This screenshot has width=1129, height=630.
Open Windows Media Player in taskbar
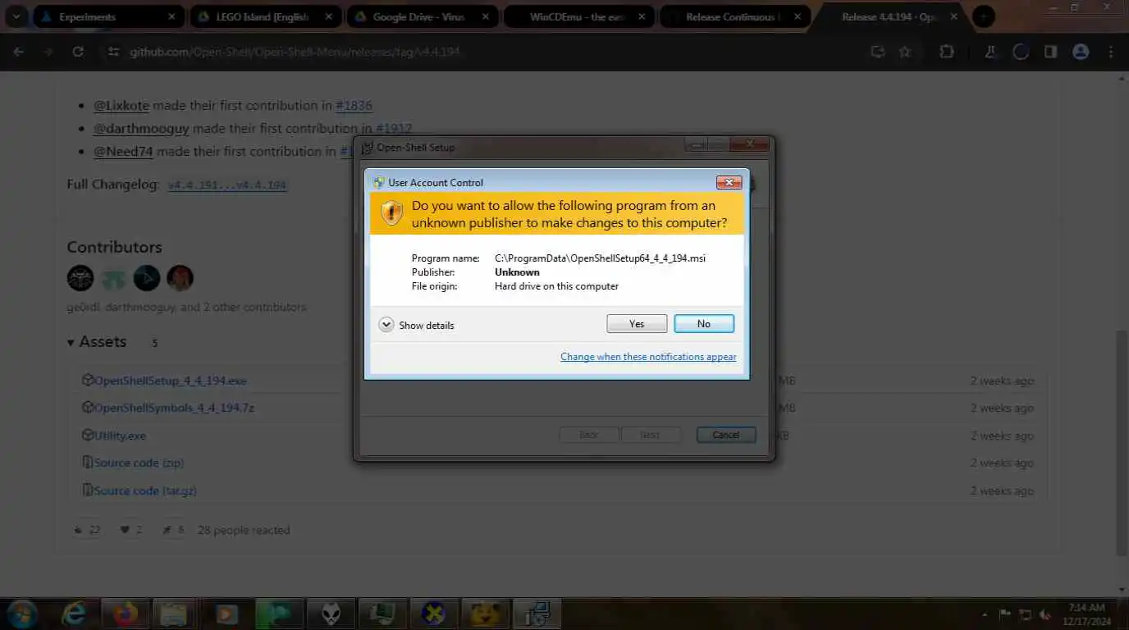226,614
